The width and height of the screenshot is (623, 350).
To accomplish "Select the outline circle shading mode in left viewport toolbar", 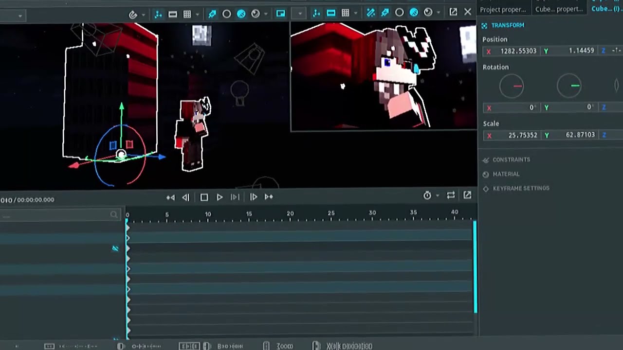I will coord(227,14).
